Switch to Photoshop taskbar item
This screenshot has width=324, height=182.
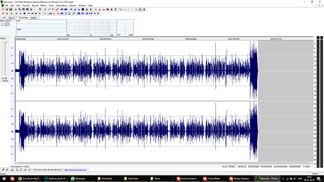[56, 178]
